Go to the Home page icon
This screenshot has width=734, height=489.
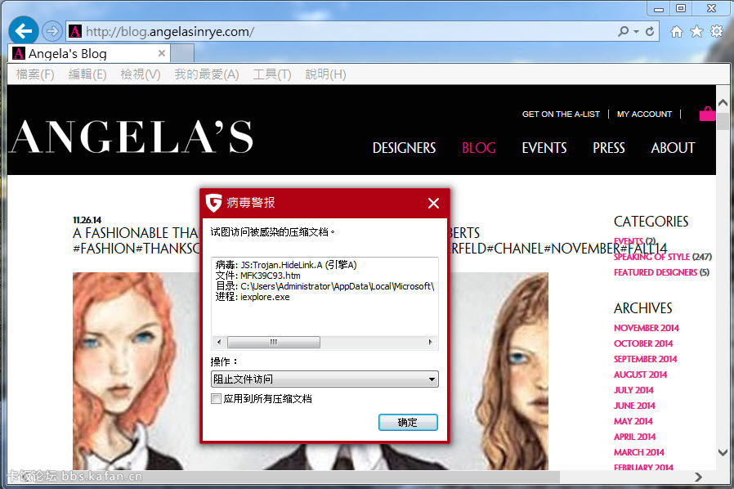tap(677, 31)
